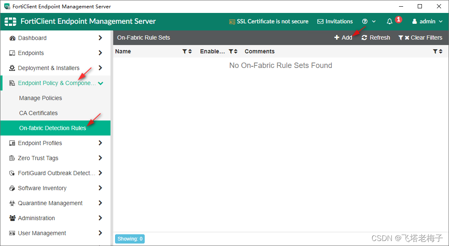Clear Filters on the rule sets table
449x246 pixels.
click(420, 38)
